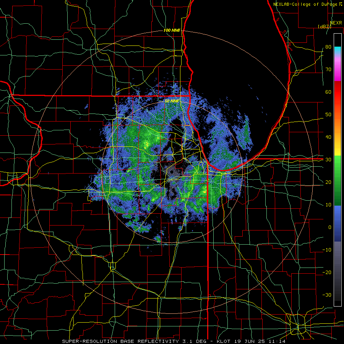Viewport: 344px width, 344px height.
Task: Click the -30 value on dBZ scale
Action: pos(327,295)
